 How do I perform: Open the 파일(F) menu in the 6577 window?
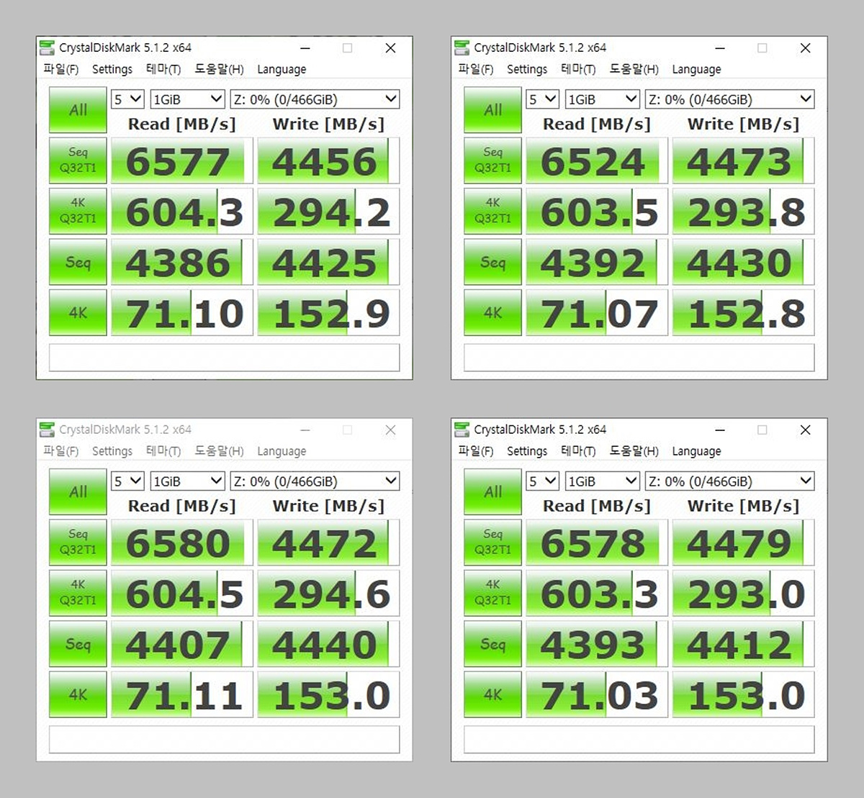(x=60, y=69)
